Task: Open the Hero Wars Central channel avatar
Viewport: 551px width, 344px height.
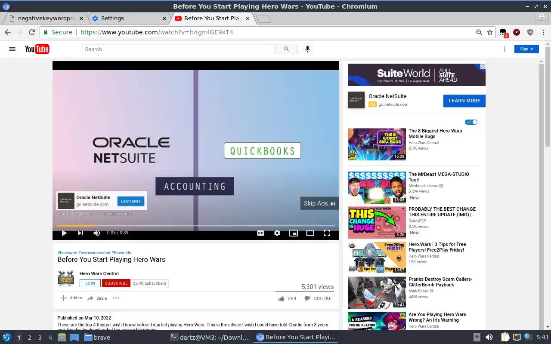Action: pyautogui.click(x=66, y=278)
